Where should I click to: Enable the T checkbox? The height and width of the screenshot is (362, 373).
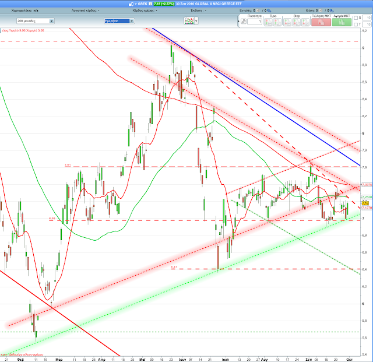pos(356,24)
